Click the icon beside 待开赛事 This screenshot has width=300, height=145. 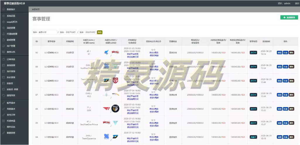pyautogui.click(x=4, y=71)
